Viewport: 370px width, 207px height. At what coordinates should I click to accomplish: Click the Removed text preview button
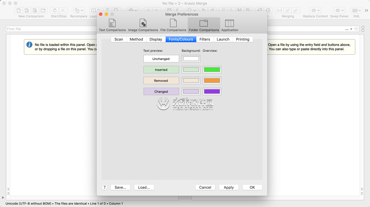click(161, 80)
